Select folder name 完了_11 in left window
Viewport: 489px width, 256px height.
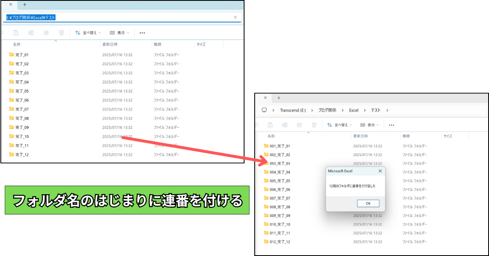22,145
